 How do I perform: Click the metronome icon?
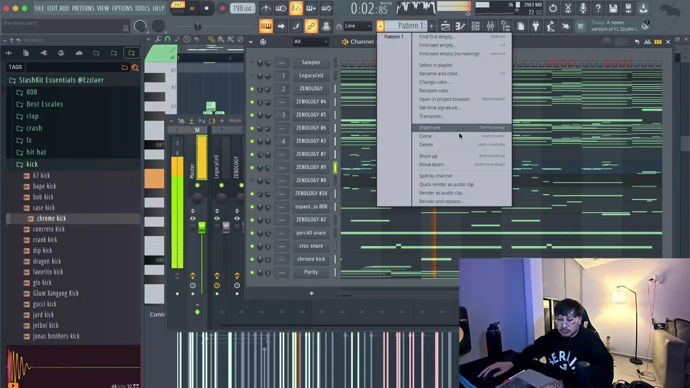click(266, 9)
